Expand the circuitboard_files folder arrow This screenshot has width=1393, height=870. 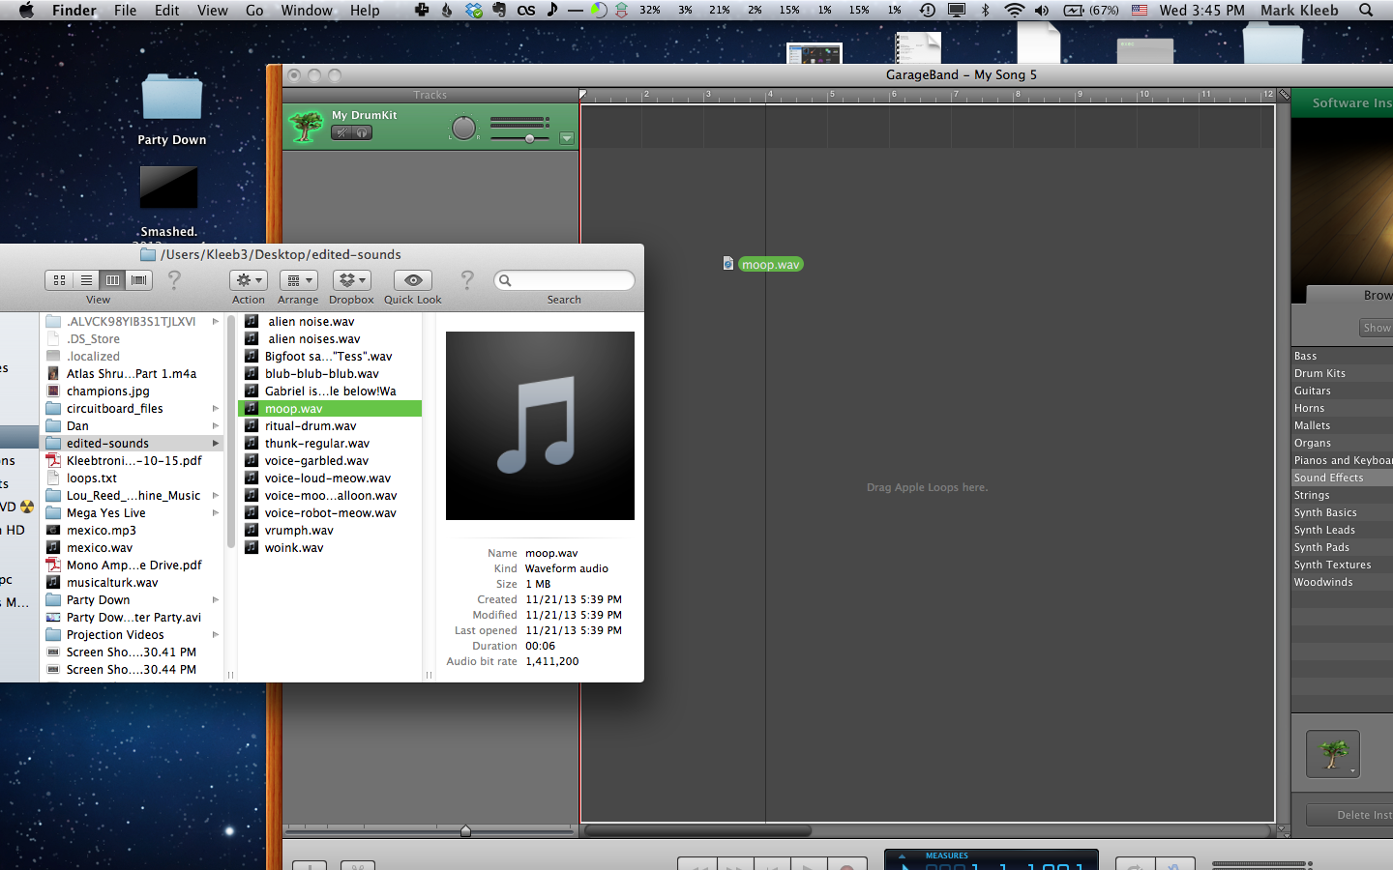coord(215,408)
